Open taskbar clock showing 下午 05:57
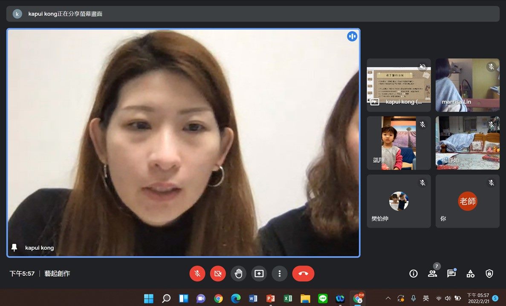This screenshot has width=506, height=306. click(477, 298)
